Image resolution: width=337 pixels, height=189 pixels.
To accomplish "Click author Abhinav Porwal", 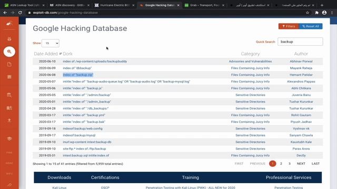I will pyautogui.click(x=301, y=61).
